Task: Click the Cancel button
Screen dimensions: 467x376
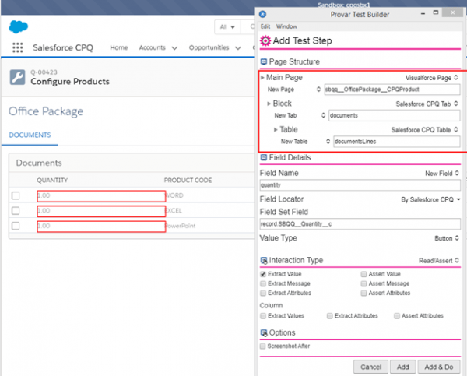Action: coord(370,367)
